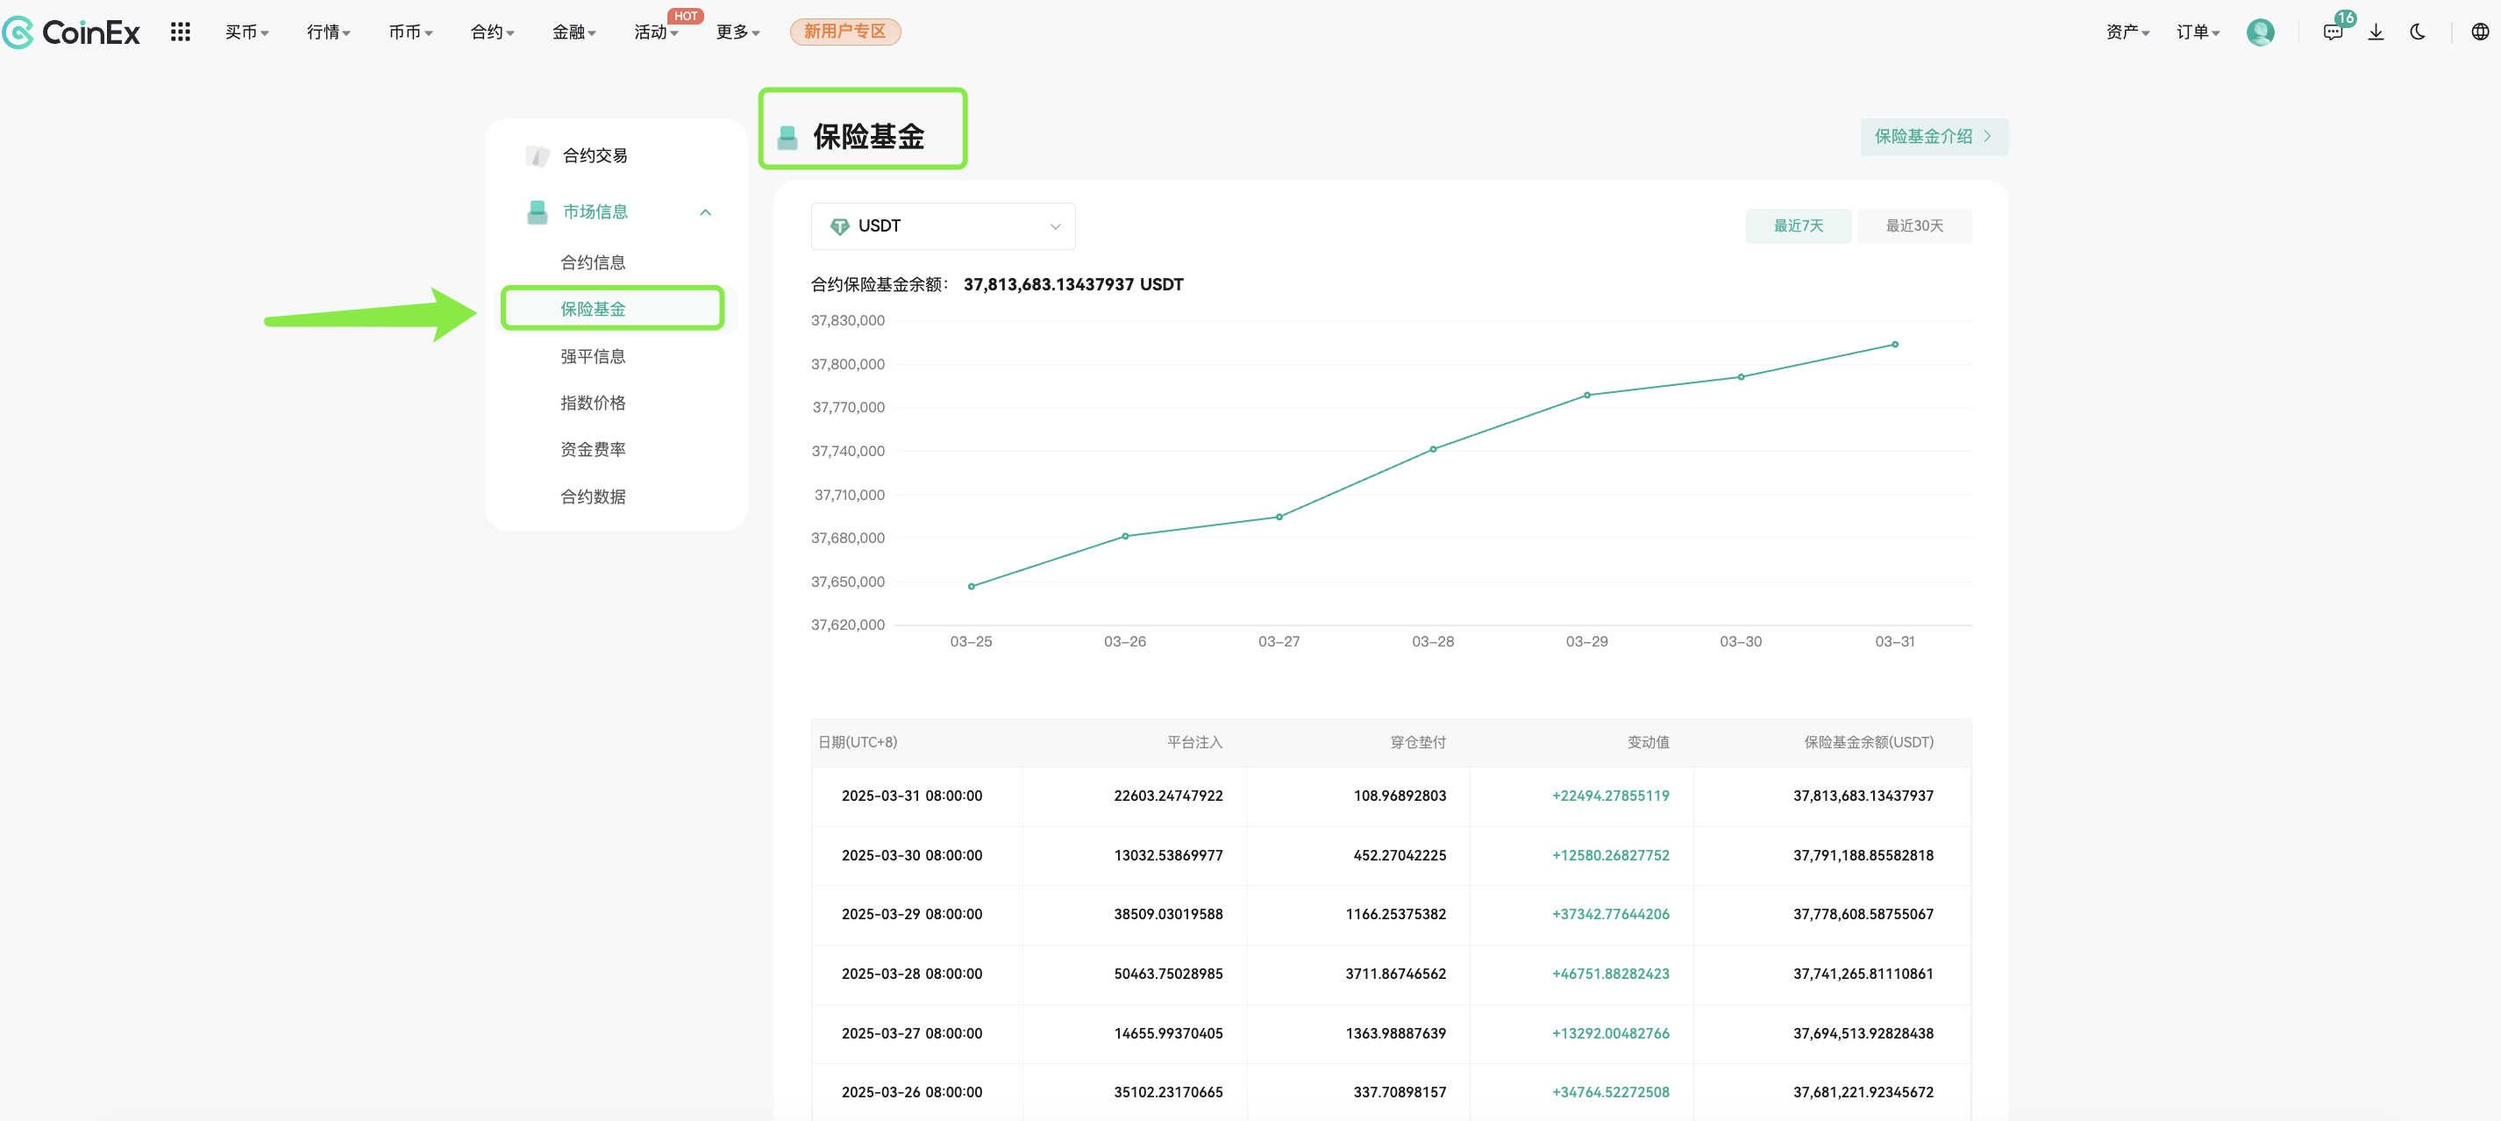
Task: Open the apps grid menu icon
Action: 180,32
